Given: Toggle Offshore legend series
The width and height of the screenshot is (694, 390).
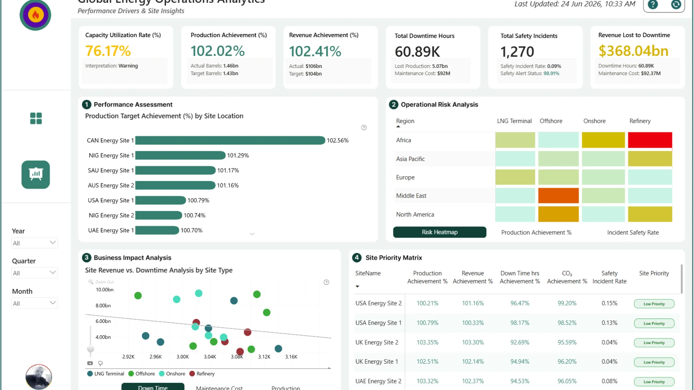Looking at the screenshot, I should point(142,374).
